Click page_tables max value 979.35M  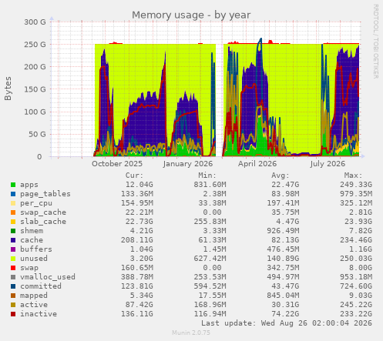pos(356,194)
